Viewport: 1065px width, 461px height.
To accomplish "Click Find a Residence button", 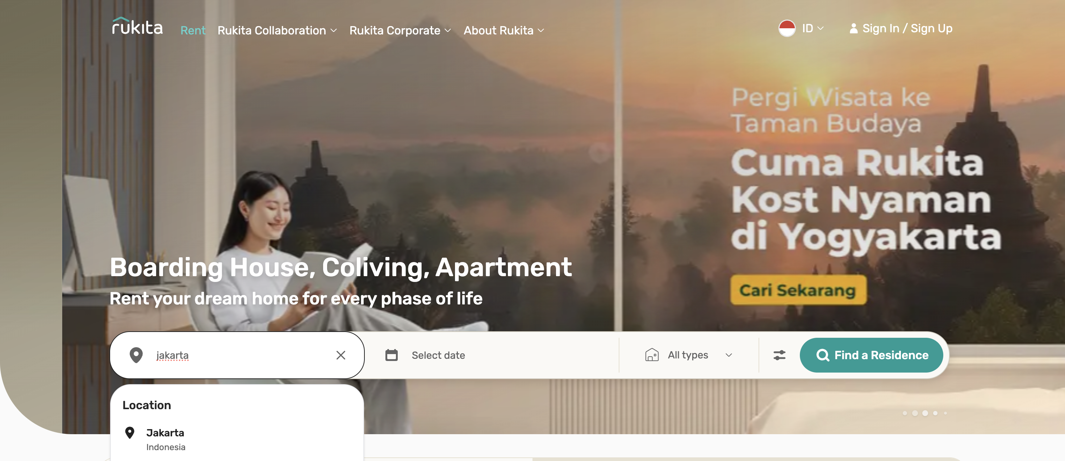I will point(871,355).
